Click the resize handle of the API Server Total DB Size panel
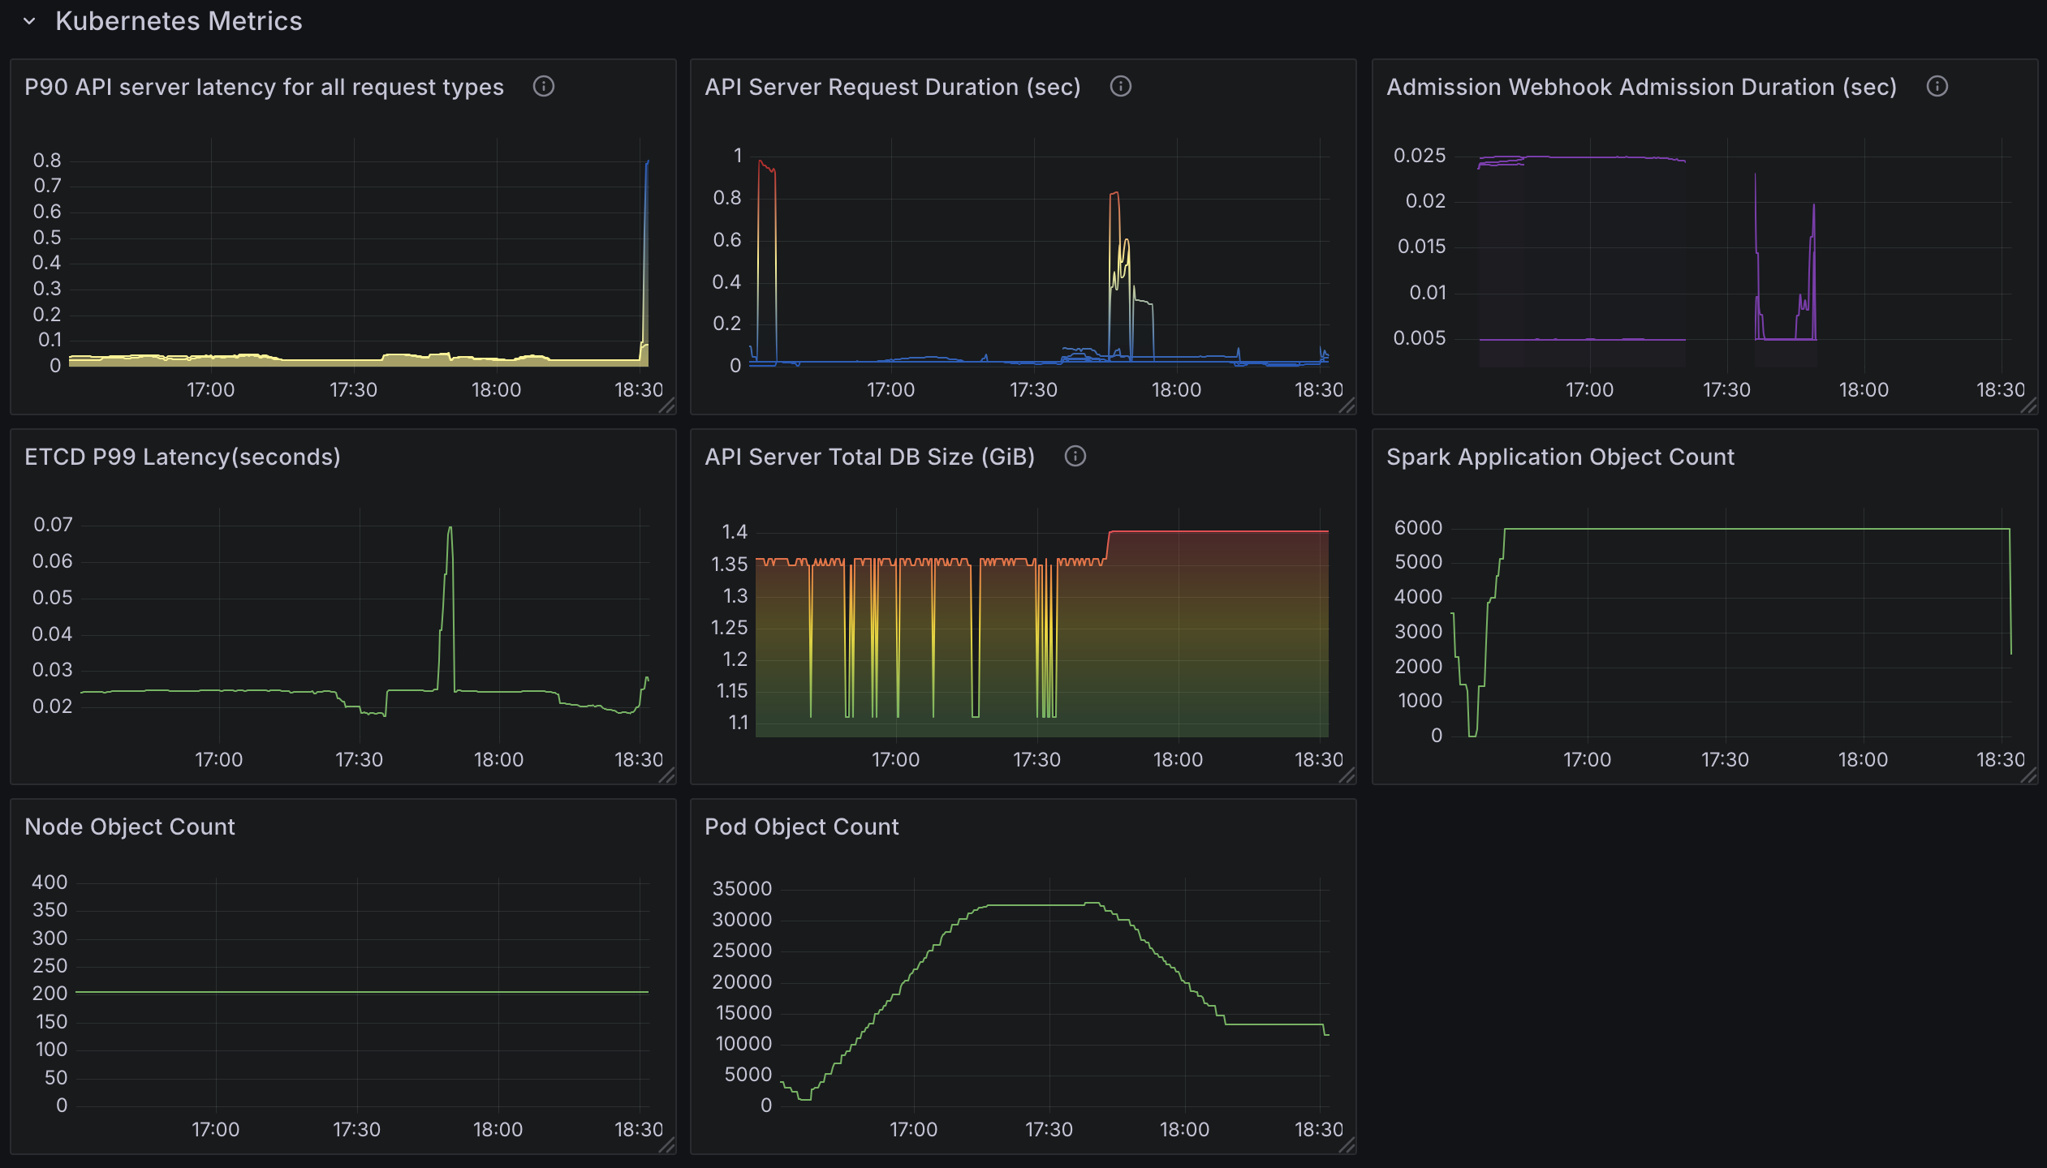The image size is (2047, 1168). [1348, 777]
